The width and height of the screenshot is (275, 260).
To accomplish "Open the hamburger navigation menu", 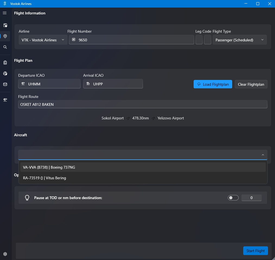I will coord(5,13).
